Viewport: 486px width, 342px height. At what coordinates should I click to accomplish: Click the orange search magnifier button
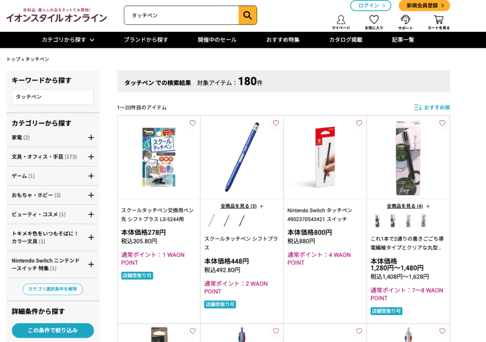pos(247,15)
